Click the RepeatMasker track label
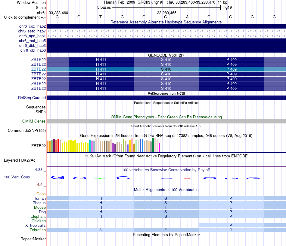Image resolution: width=286 pixels, height=246 pixels. [x=33, y=239]
